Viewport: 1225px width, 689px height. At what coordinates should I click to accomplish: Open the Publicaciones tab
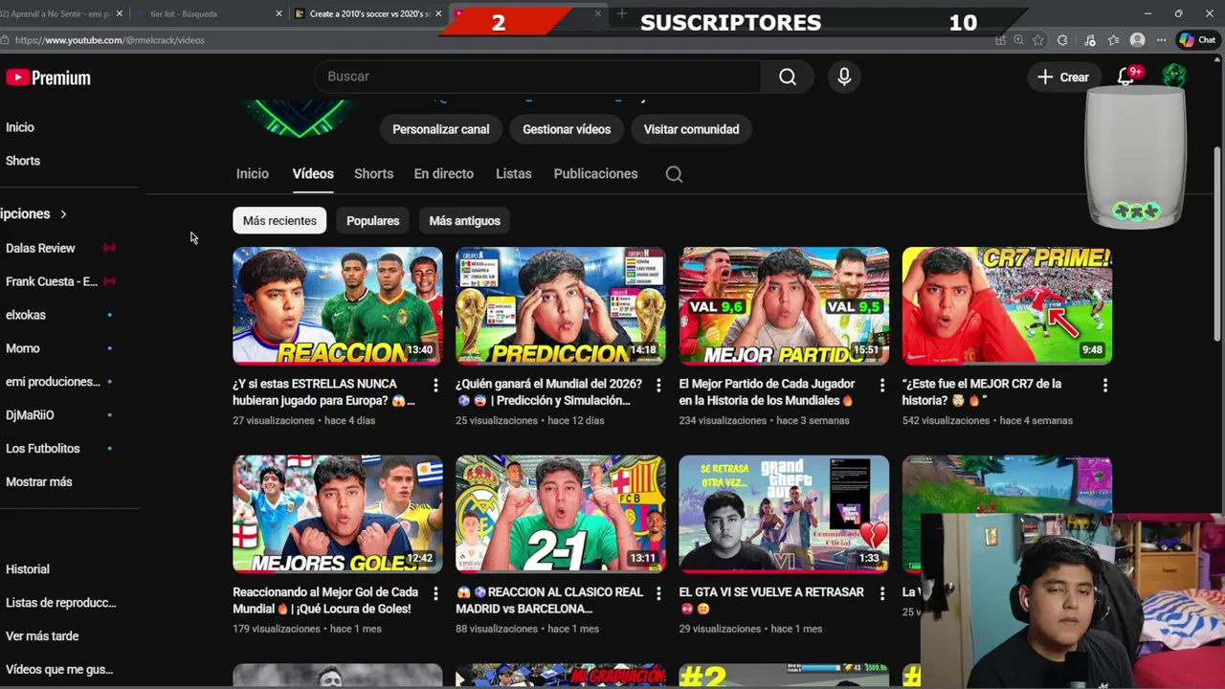[x=595, y=174]
